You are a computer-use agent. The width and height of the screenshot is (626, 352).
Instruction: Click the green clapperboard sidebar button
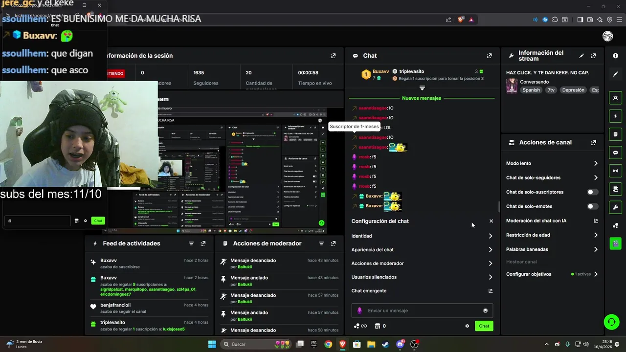point(615,243)
